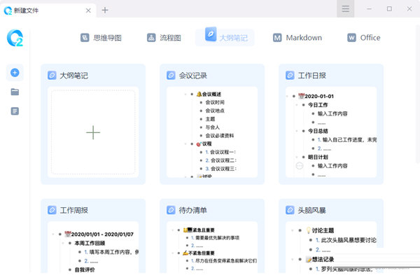The height and width of the screenshot is (280, 420).
Task: Click the pen icon of 大纲笔记 tab
Action: [211, 34]
